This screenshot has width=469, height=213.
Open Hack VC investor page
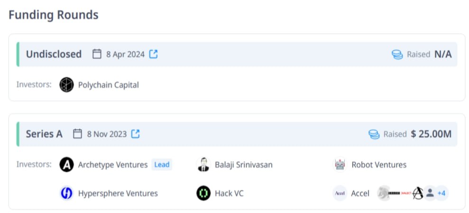coord(229,193)
